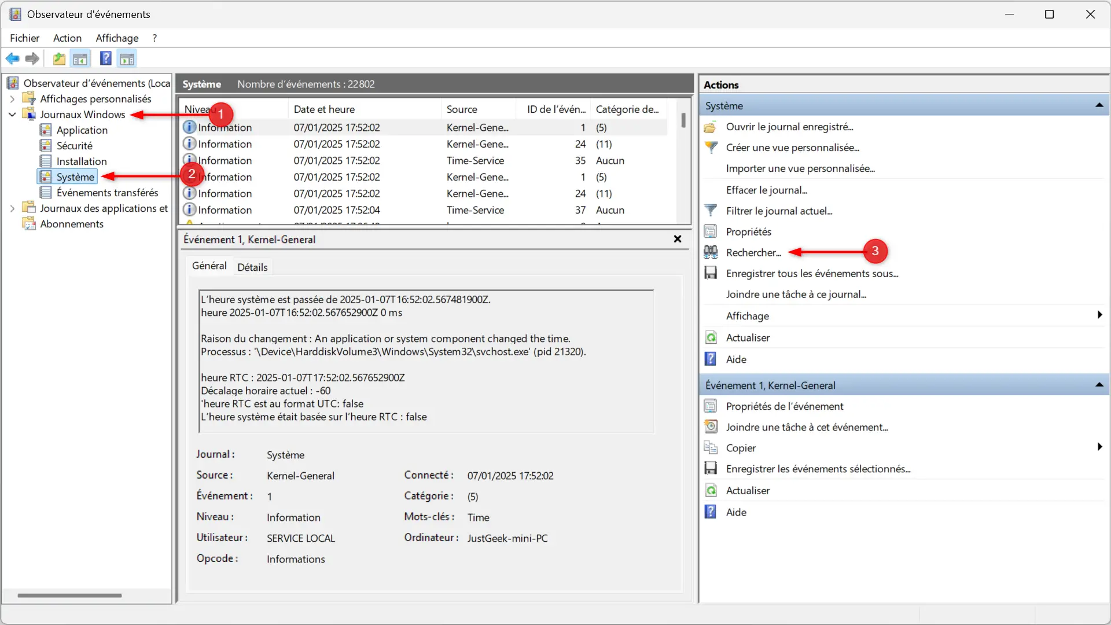Click the Up one level folder icon
The image size is (1111, 625).
tap(59, 58)
